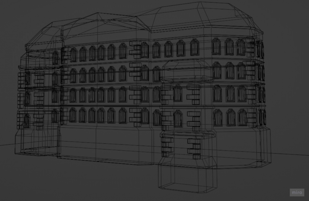The image size is (309, 201).
Task: Select the wireframe building model
Action: (143, 97)
